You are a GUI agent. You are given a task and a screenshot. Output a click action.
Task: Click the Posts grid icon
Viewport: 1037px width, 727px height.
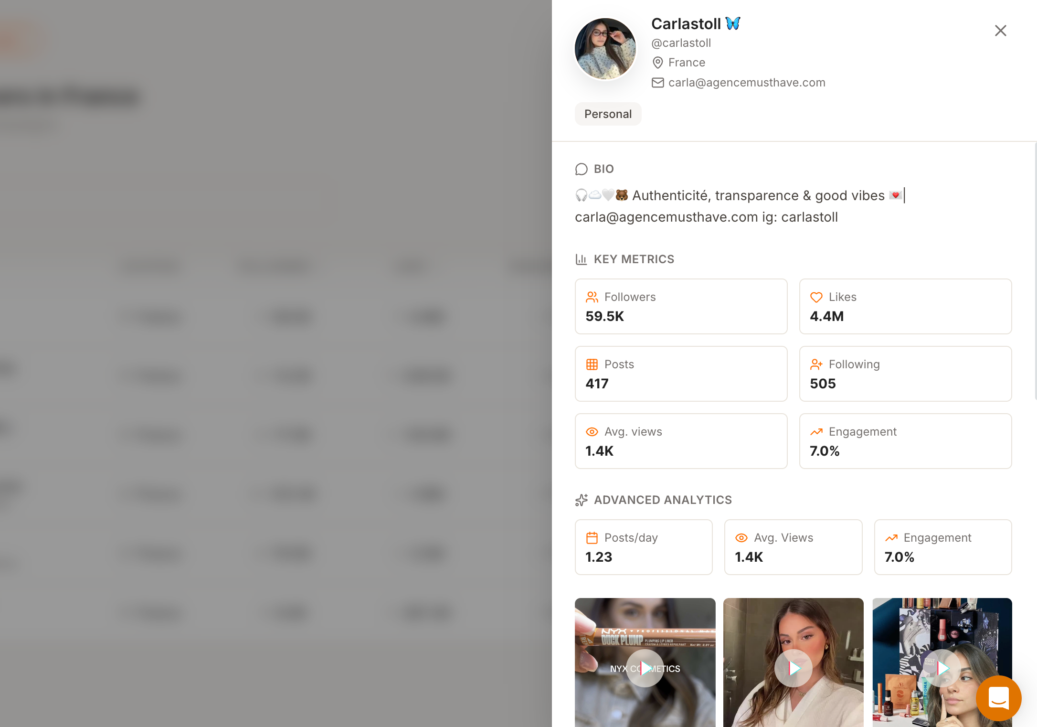[x=592, y=364]
